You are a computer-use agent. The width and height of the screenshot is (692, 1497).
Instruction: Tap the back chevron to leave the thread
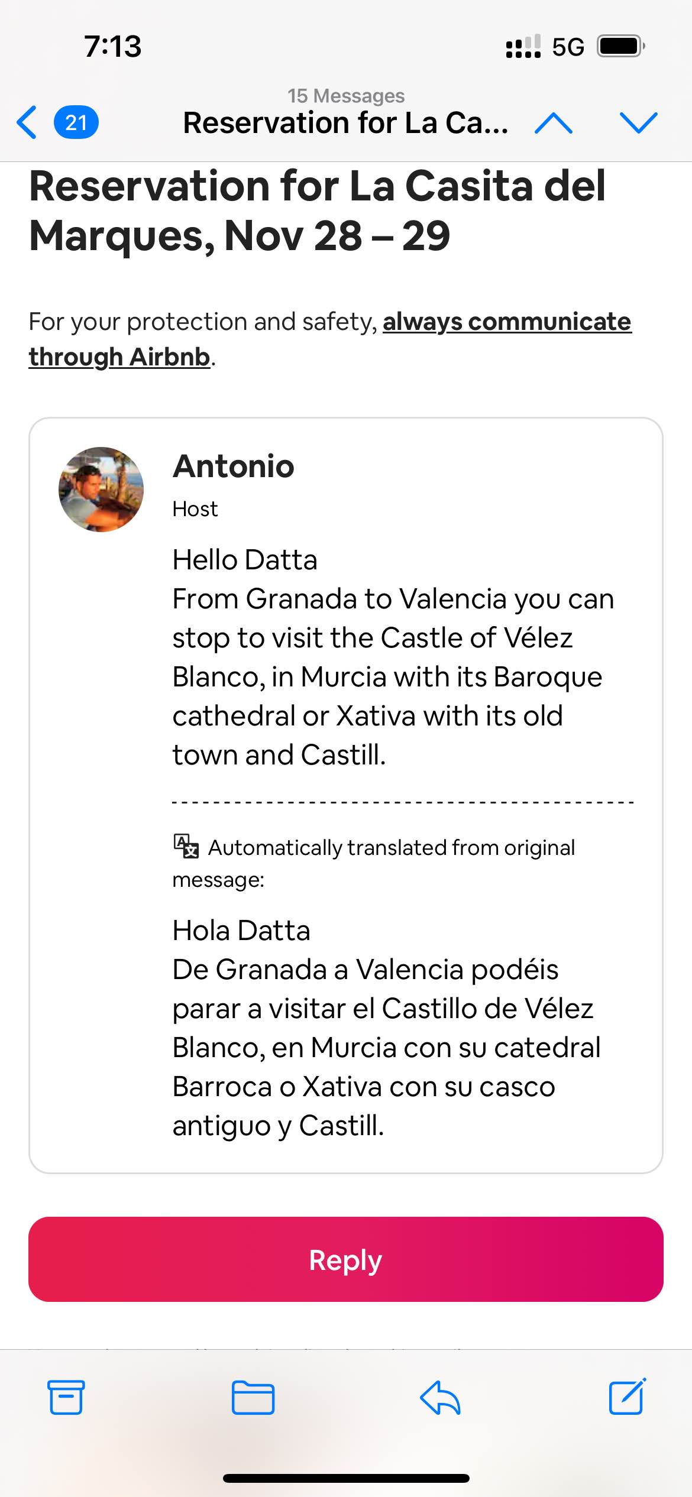click(27, 122)
